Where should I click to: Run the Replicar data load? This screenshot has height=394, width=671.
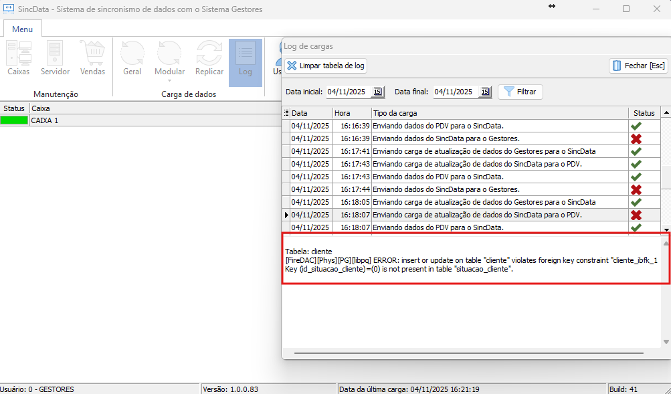pos(209,59)
